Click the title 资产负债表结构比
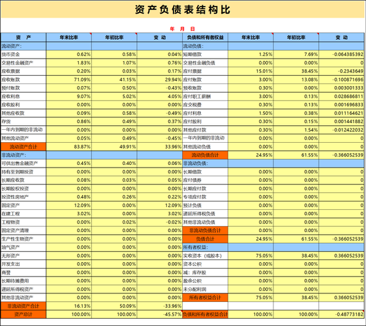Image resolution: width=366 pixels, height=326 pixels. (x=183, y=10)
